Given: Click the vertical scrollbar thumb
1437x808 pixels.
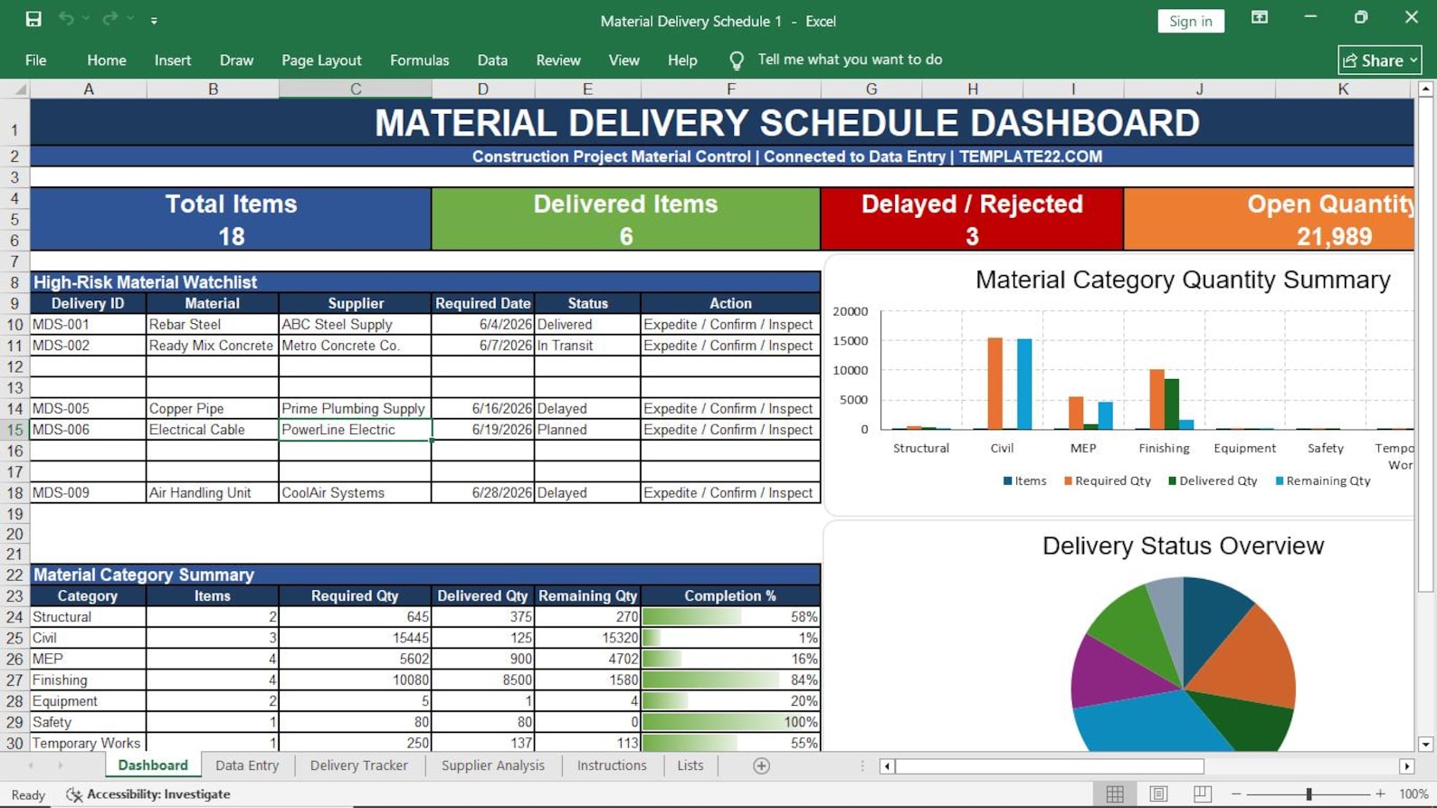Looking at the screenshot, I should point(1425,345).
